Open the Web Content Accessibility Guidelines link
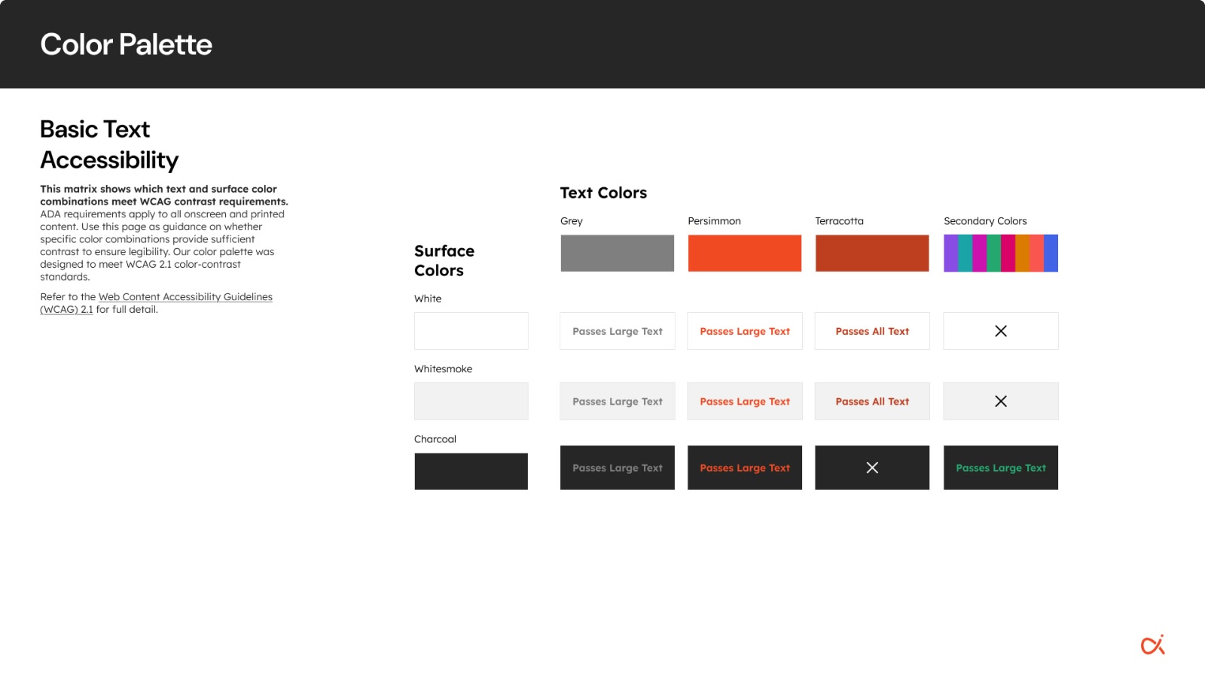The width and height of the screenshot is (1205, 677). [x=156, y=303]
